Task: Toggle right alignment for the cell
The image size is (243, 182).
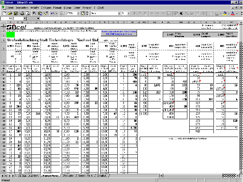Action: (163, 14)
